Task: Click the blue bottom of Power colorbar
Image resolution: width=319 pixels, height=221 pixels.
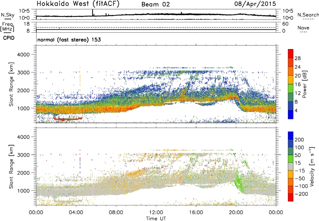Action: point(291,115)
